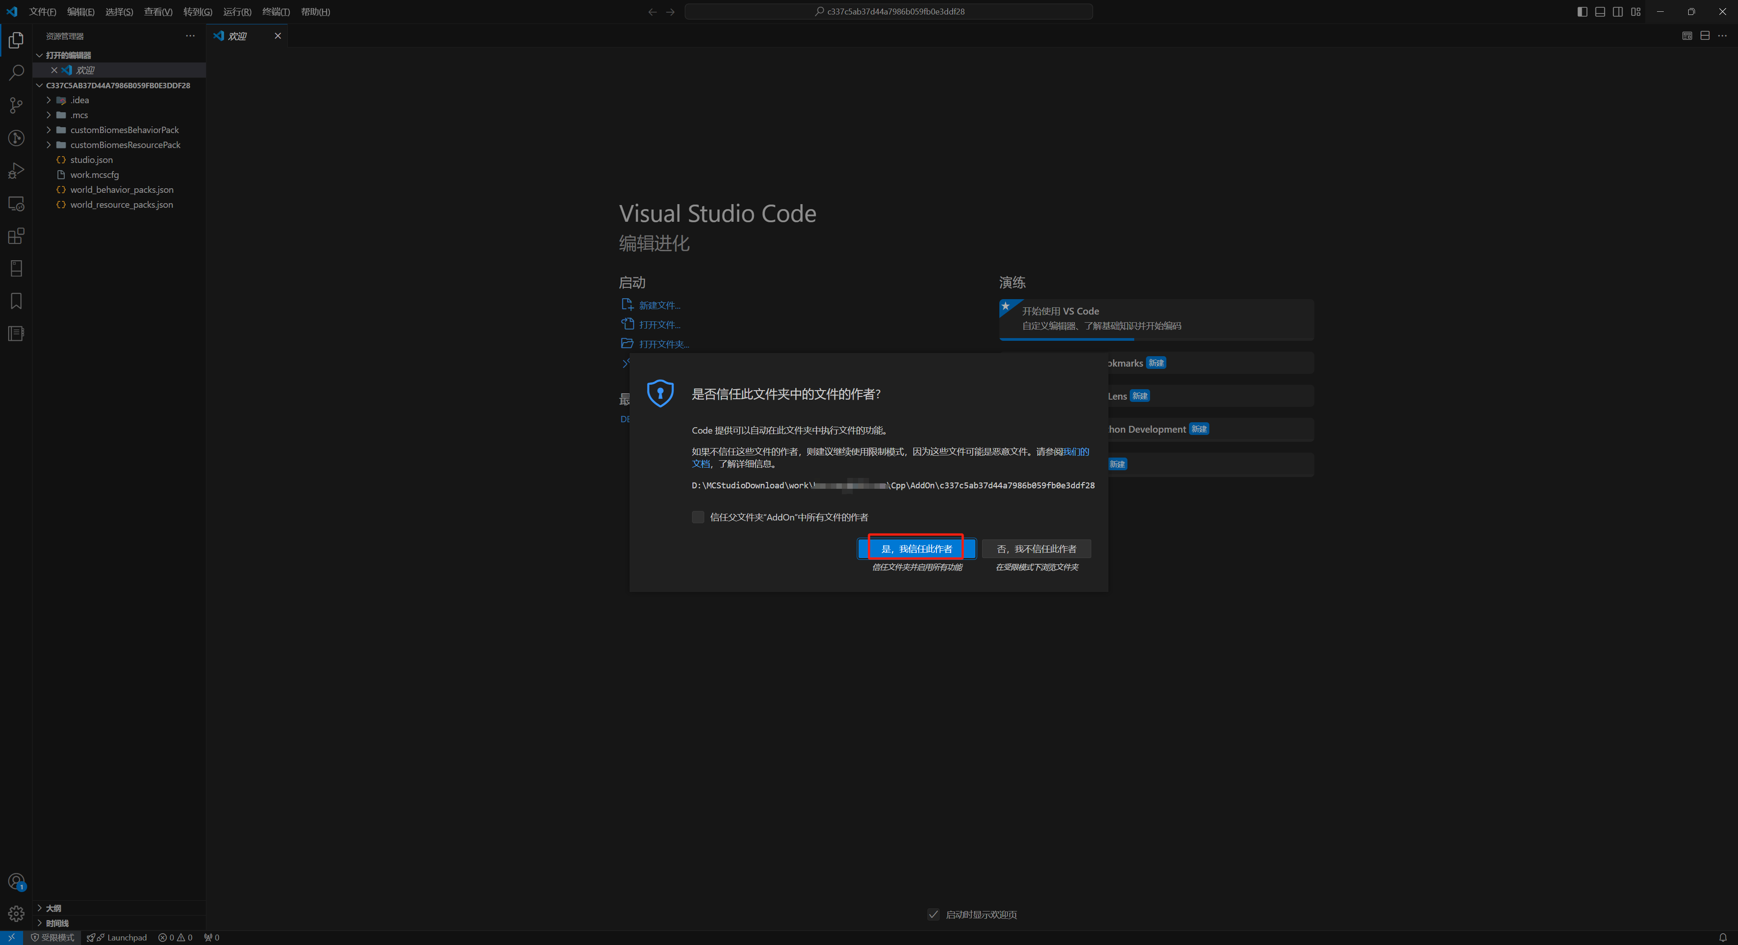
Task: Click 受限模式 restricted mode status item
Action: pos(53,938)
